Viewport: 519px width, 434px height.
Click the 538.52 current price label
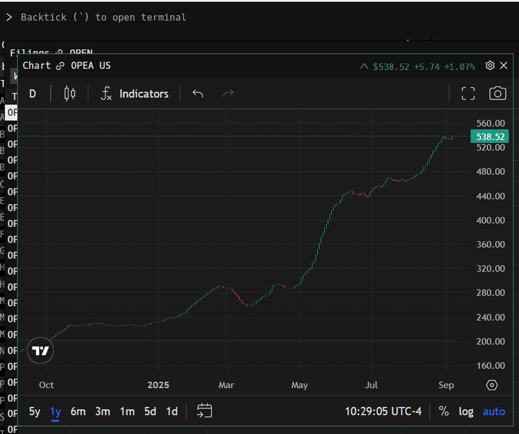[x=489, y=136]
